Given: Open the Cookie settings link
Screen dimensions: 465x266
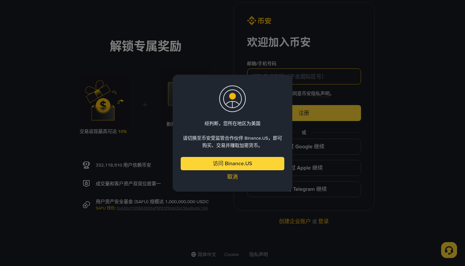Looking at the screenshot, I should 232,254.
